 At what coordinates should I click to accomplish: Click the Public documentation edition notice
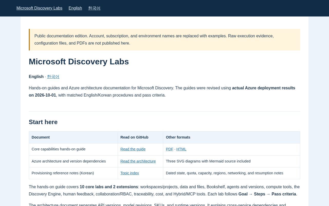coord(164,40)
